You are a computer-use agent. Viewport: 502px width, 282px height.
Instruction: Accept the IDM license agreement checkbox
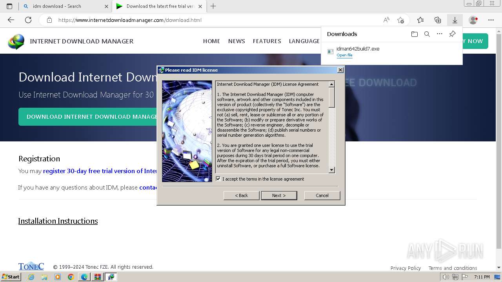(218, 179)
